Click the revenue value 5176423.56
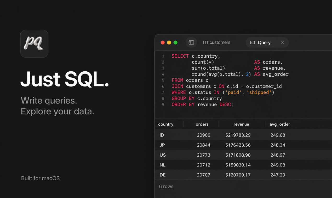The image size is (332, 198). [x=238, y=145]
